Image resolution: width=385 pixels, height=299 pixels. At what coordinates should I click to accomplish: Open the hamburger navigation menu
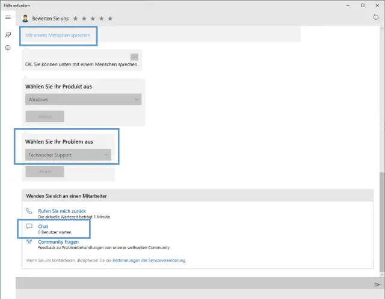point(8,17)
